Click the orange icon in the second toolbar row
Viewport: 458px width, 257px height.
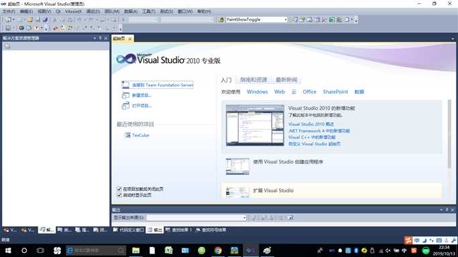[x=56, y=28]
